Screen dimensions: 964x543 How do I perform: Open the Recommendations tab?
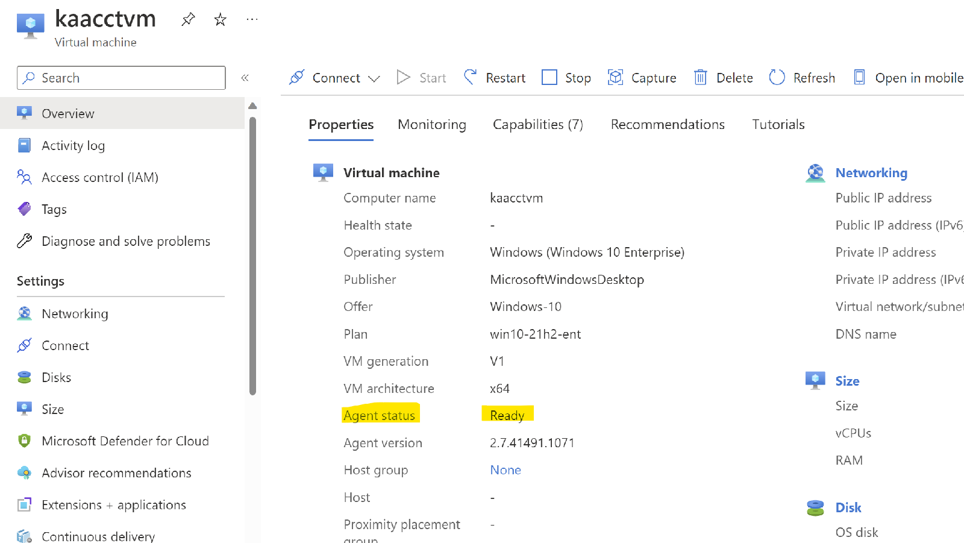point(668,125)
